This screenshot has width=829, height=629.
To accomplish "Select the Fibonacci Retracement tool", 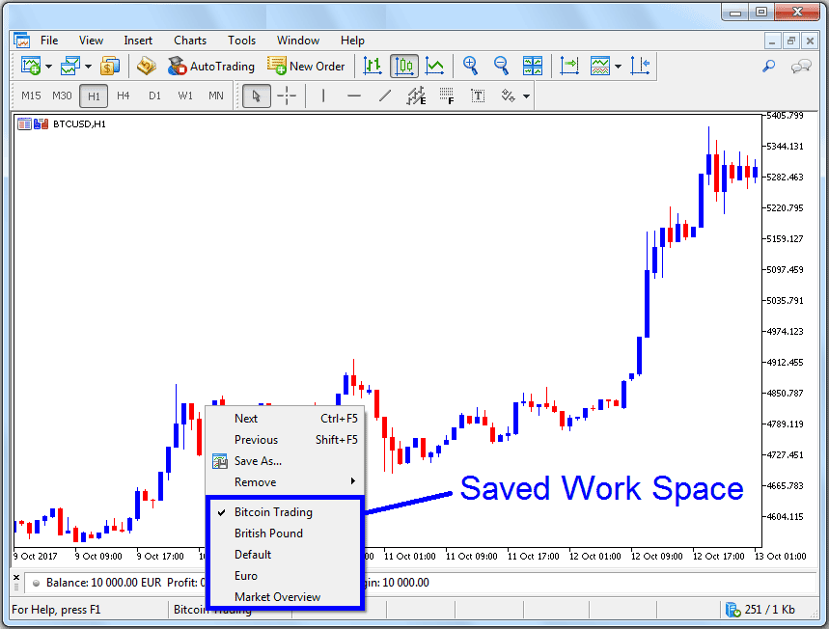I will point(416,96).
